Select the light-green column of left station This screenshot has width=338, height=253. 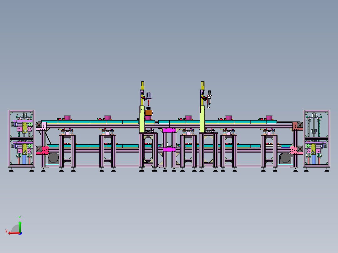(142, 119)
